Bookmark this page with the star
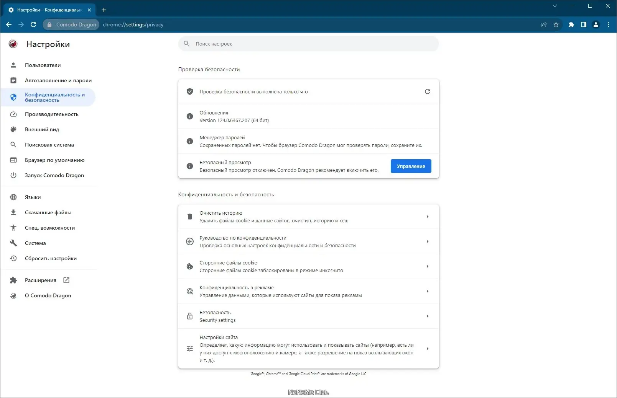The height and width of the screenshot is (398, 617). 556,24
